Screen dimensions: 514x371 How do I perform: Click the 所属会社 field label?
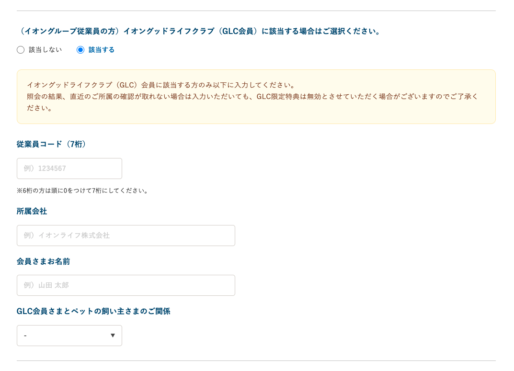click(x=32, y=211)
